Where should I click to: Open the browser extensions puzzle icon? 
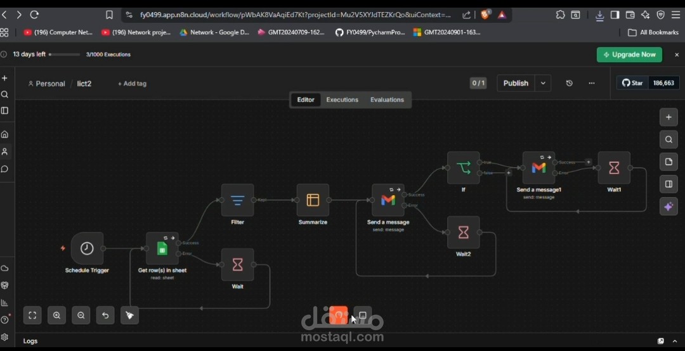click(561, 15)
